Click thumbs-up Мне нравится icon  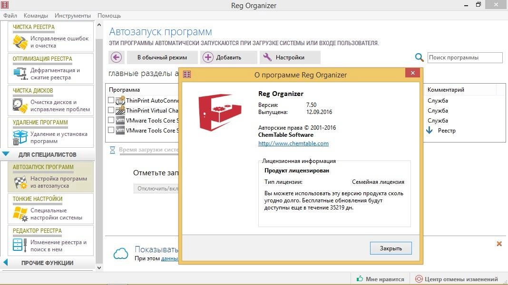pos(360,278)
